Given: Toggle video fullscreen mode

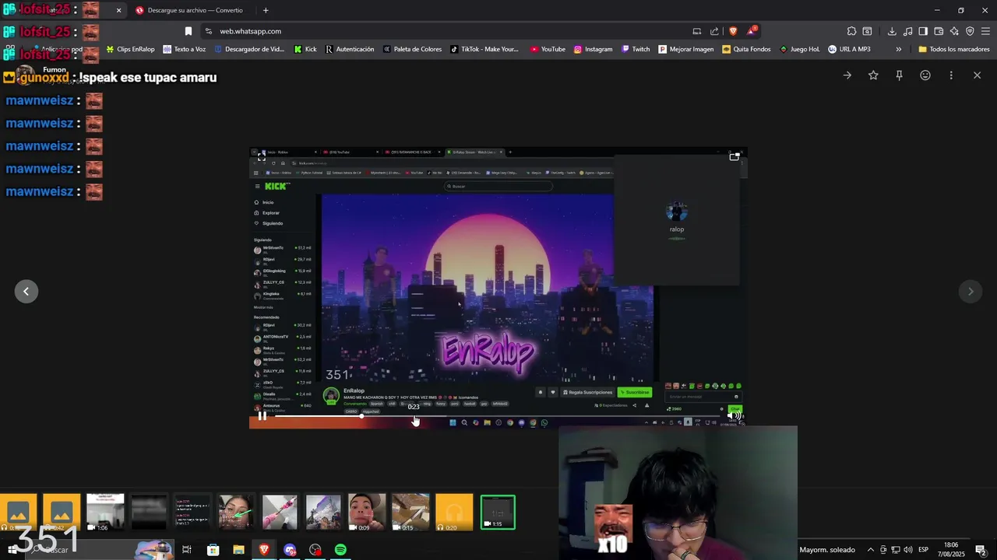Looking at the screenshot, I should 262,156.
